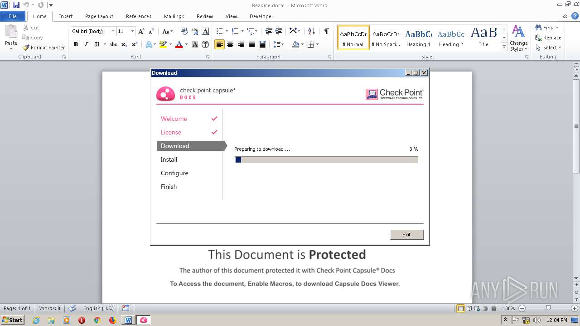Open Change Case dropdown
Screen dimensions: 580x326
tap(167, 31)
